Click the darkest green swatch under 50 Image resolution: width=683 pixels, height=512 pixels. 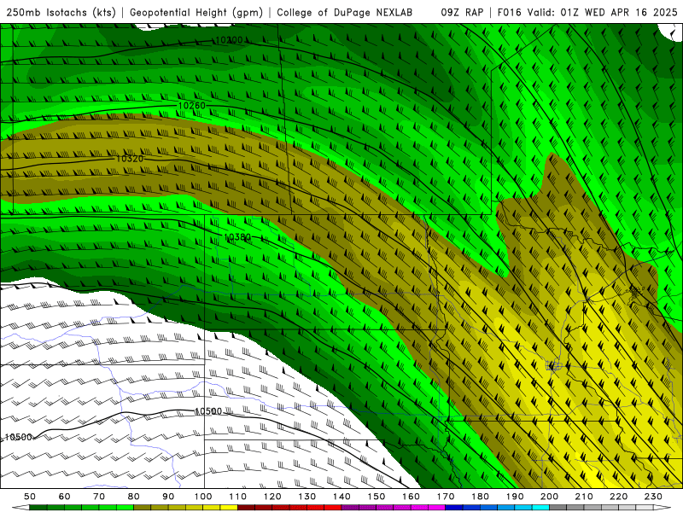pos(38,508)
